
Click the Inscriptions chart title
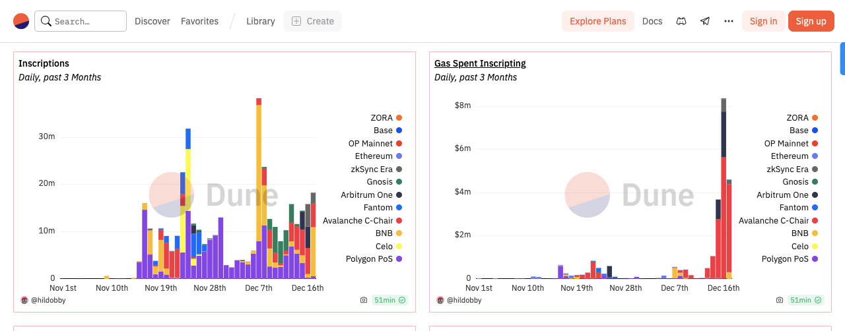click(x=44, y=63)
